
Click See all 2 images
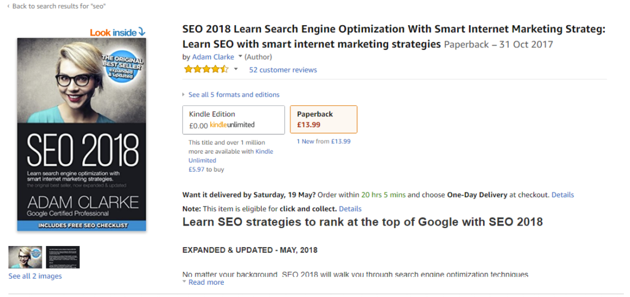point(35,276)
